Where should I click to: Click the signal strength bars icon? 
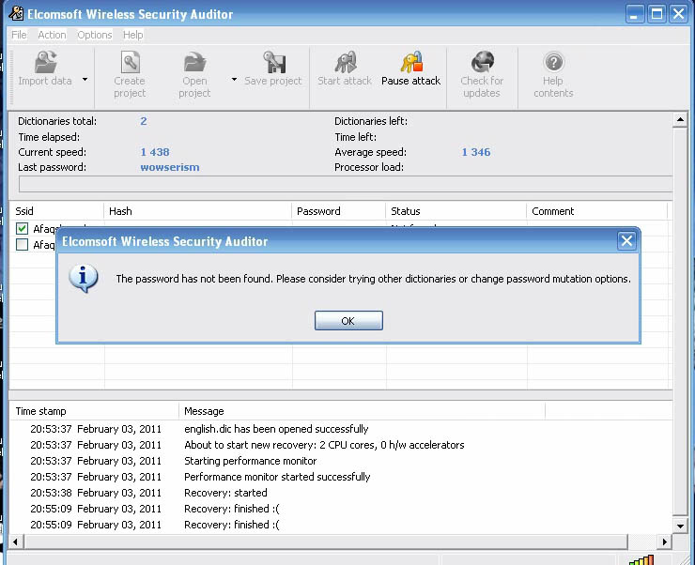point(641,560)
